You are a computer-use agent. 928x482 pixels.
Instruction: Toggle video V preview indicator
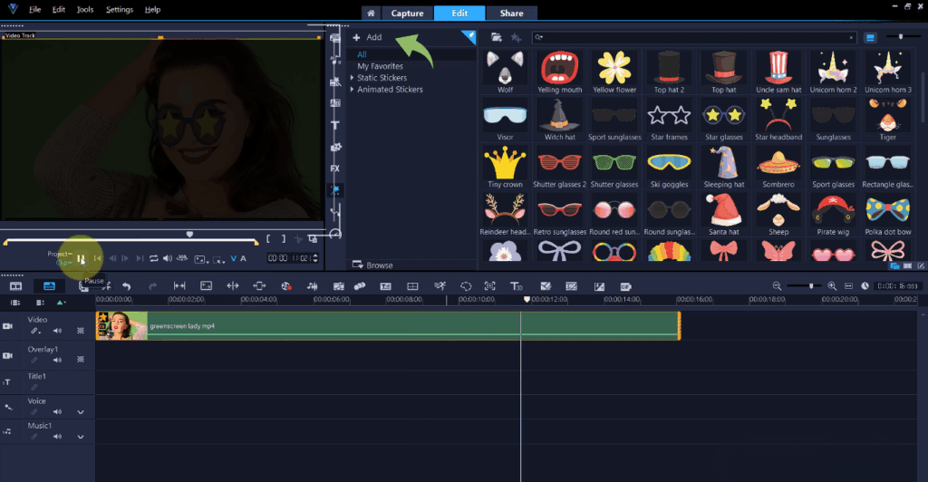pyautogui.click(x=234, y=258)
